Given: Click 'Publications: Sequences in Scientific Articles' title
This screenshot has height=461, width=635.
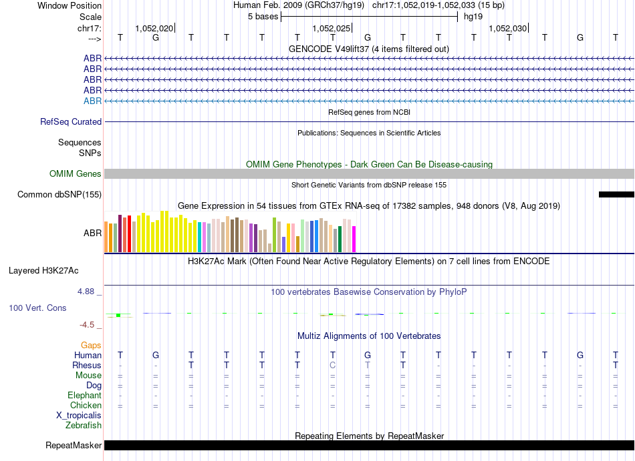Looking at the screenshot, I should point(369,133).
